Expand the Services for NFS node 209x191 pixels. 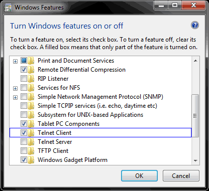pos(15,88)
